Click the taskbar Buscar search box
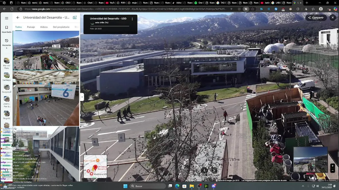Viewport: 339px width, 190px height. pyautogui.click(x=148, y=186)
